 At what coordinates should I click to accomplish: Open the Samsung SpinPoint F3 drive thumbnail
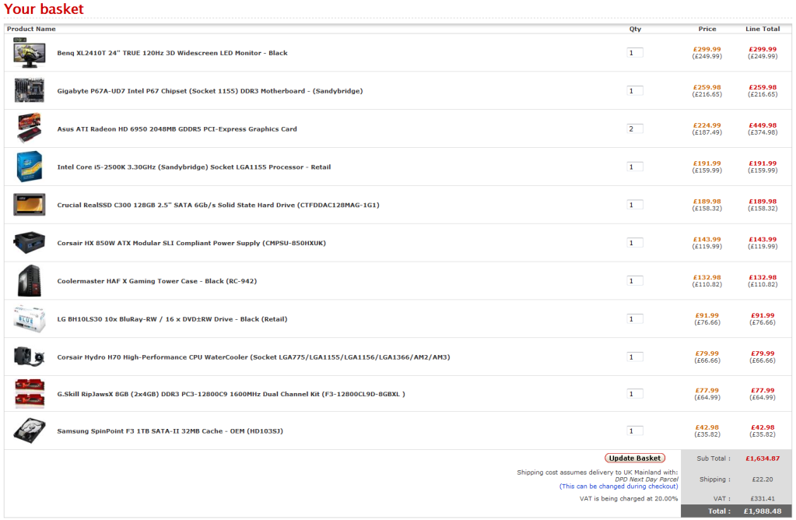tap(30, 430)
